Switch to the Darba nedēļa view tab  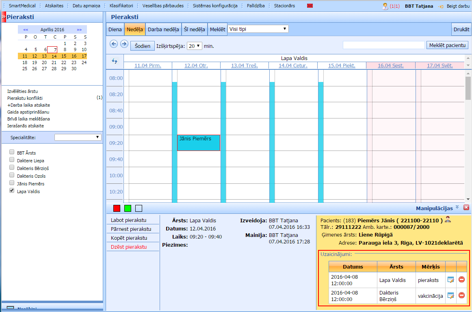pyautogui.click(x=163, y=30)
